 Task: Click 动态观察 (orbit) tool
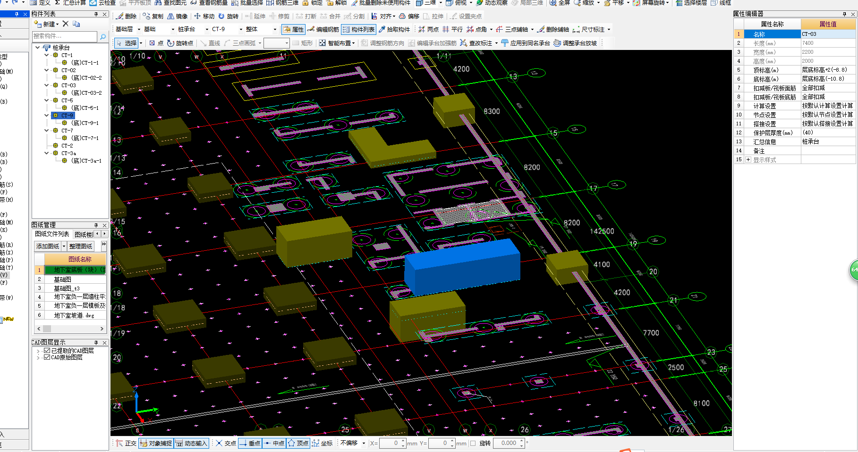(x=492, y=3)
